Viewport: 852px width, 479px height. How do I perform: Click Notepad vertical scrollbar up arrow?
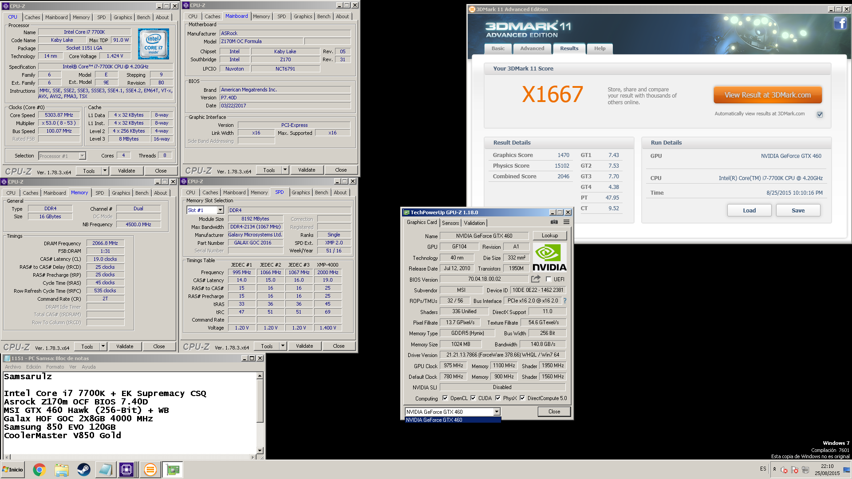[x=260, y=376]
